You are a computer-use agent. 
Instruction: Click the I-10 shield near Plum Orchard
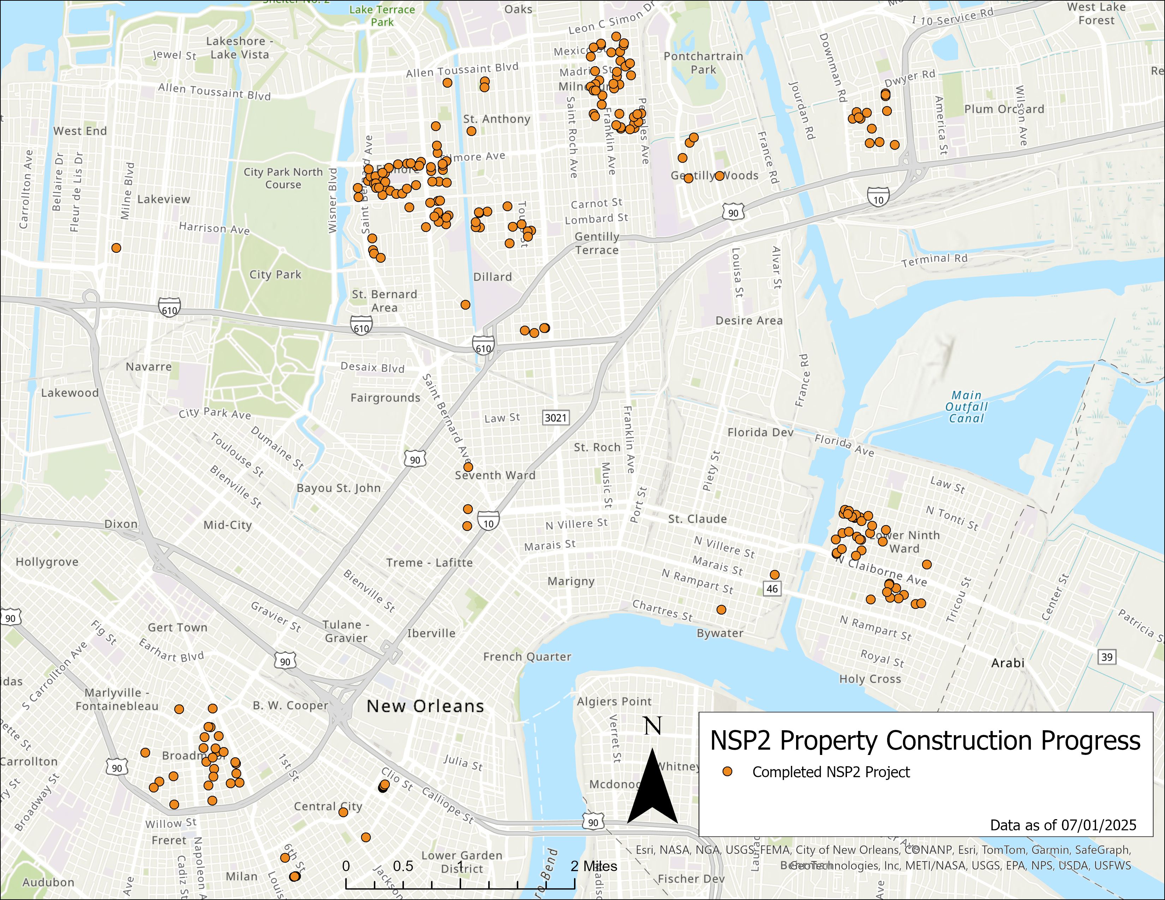pos(878,198)
